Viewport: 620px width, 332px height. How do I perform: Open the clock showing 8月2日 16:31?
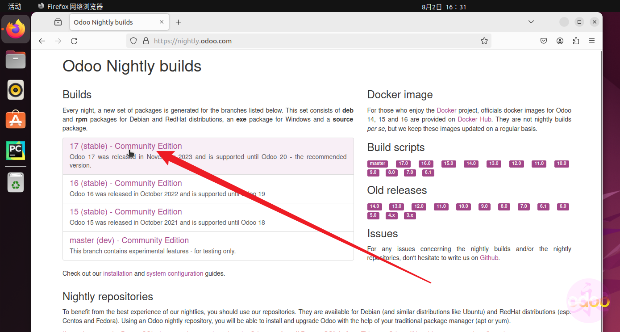pyautogui.click(x=444, y=7)
